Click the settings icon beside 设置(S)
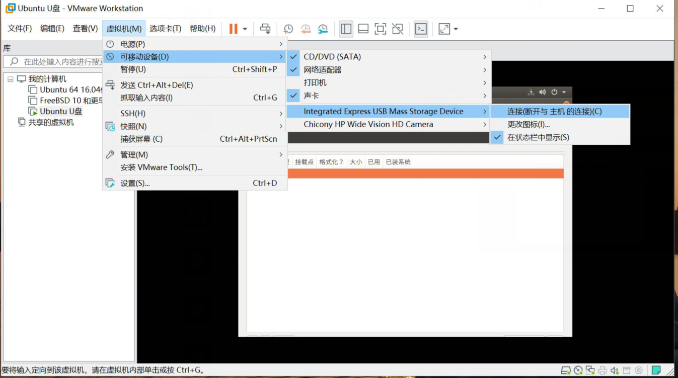The image size is (678, 378). tap(110, 183)
